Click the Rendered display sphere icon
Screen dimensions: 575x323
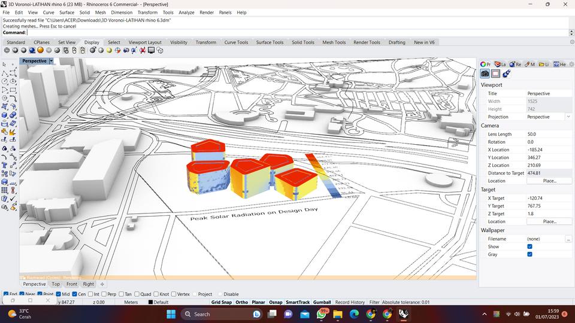(32, 51)
